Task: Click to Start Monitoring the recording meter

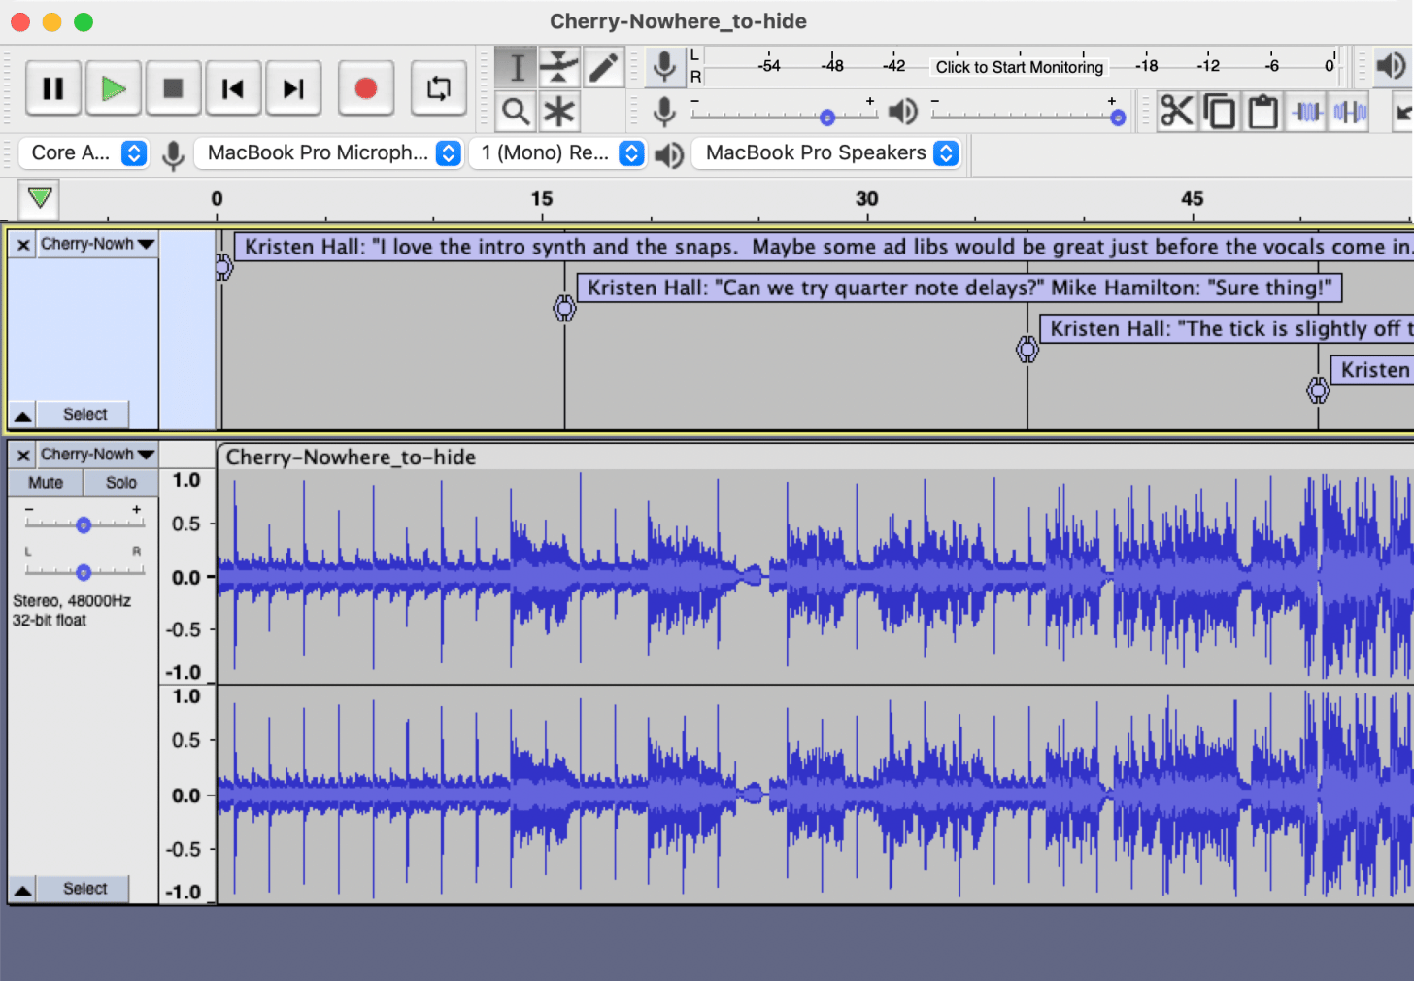Action: tap(1019, 67)
